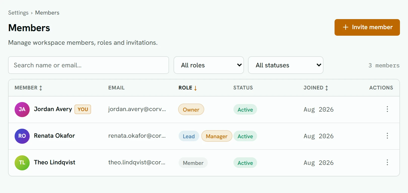The height and width of the screenshot is (193, 408).
Task: Select the name Jordan Avery
Action: tap(53, 109)
